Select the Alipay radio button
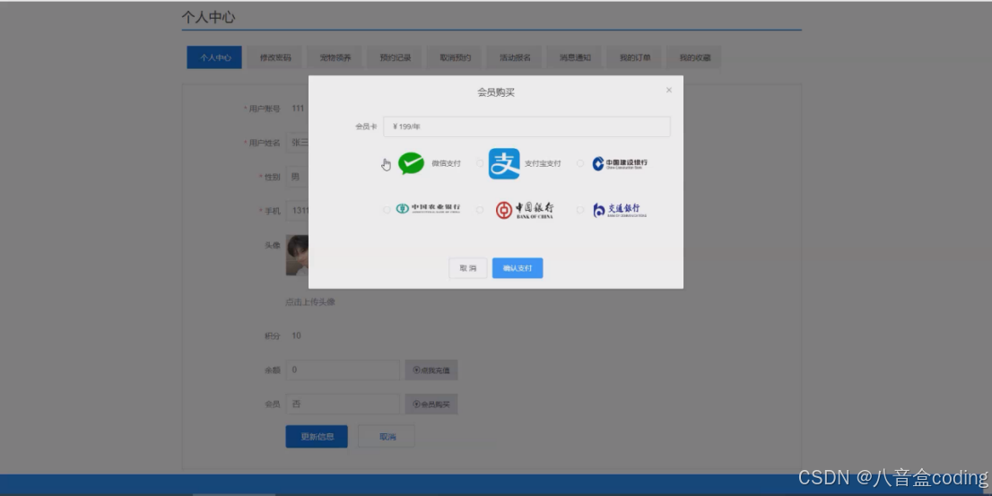The height and width of the screenshot is (496, 992). click(x=480, y=163)
